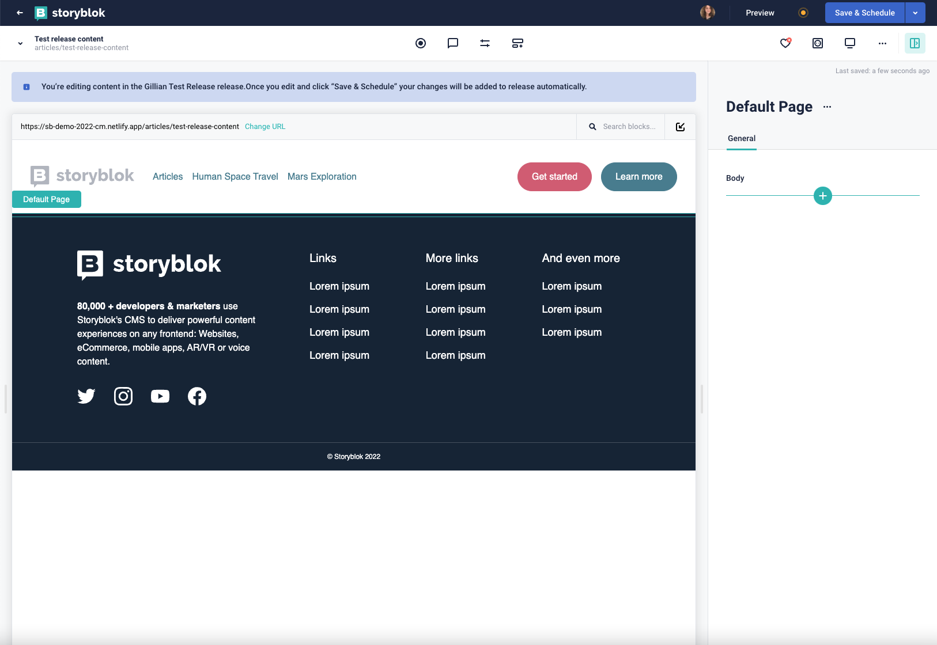Click the Change URL link
This screenshot has width=937, height=645.
click(265, 127)
